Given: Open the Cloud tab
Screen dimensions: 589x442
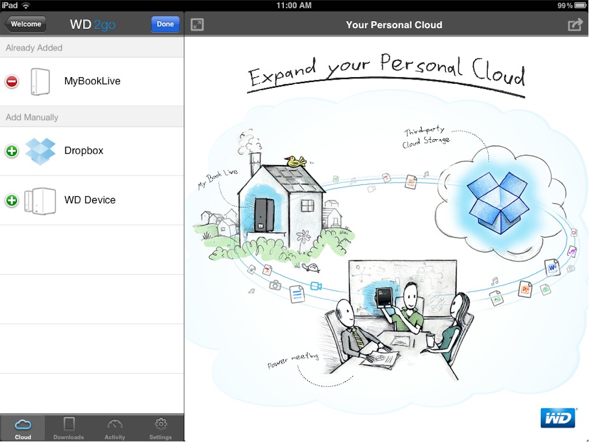Looking at the screenshot, I should pos(23,428).
